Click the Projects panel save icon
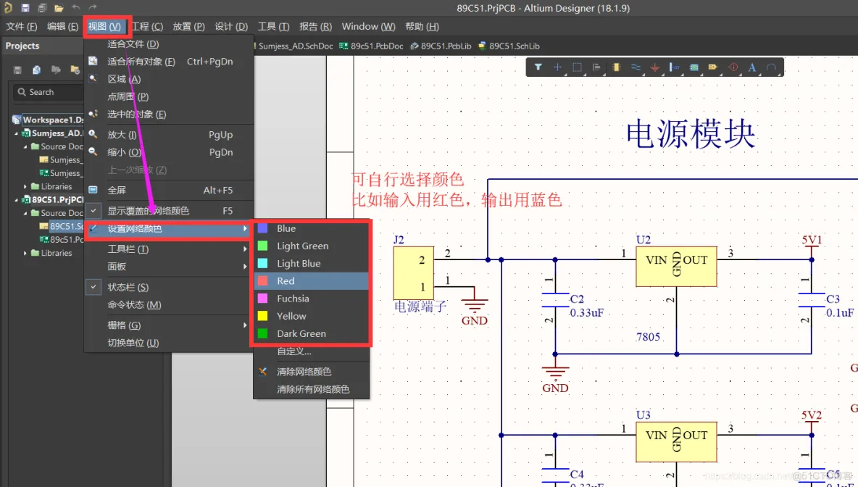Viewport: 858px width, 487px height. coord(17,70)
